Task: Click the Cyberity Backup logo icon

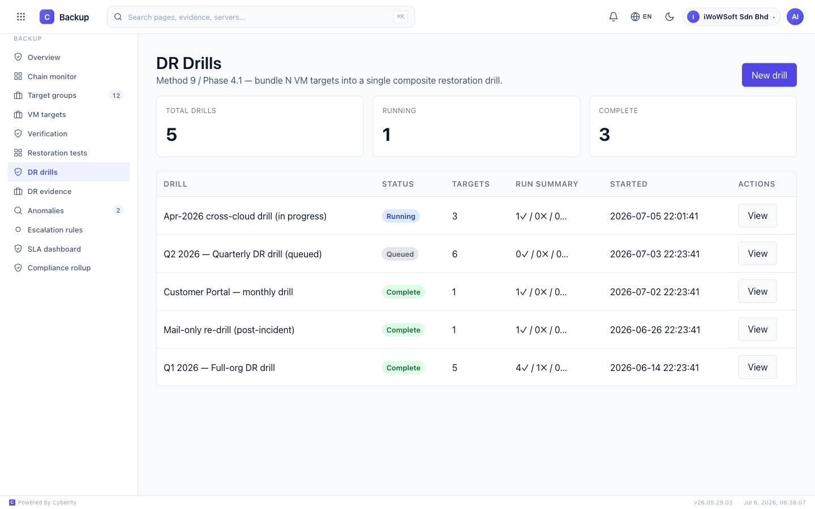Action: tap(47, 17)
